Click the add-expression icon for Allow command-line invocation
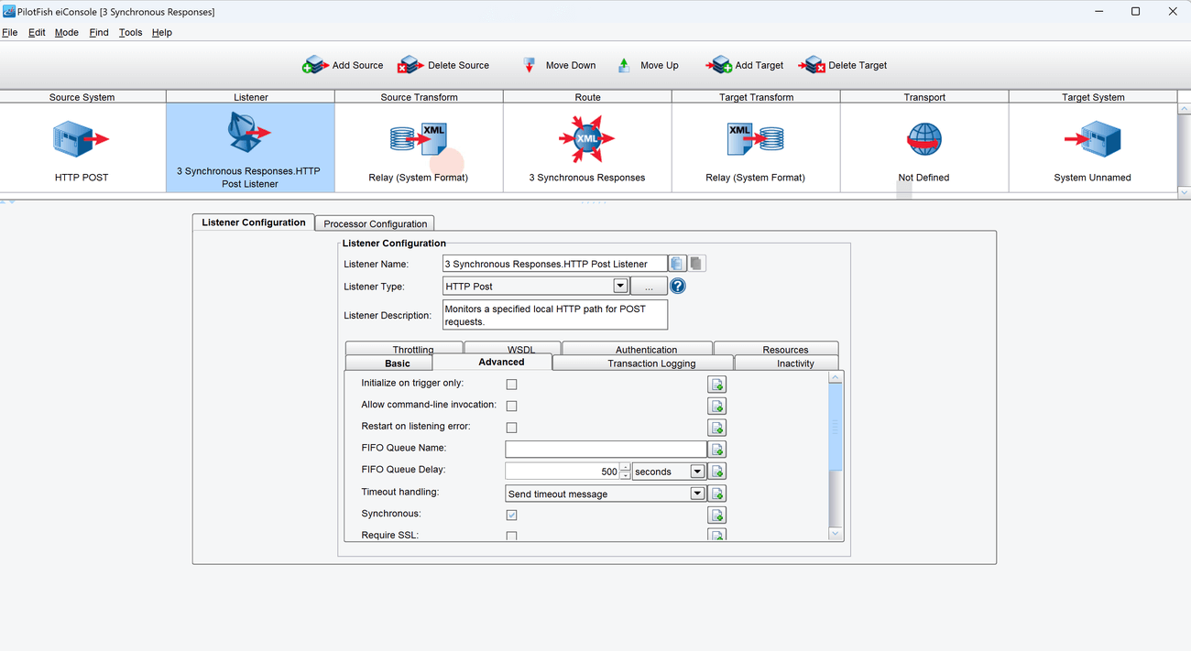 click(x=717, y=406)
